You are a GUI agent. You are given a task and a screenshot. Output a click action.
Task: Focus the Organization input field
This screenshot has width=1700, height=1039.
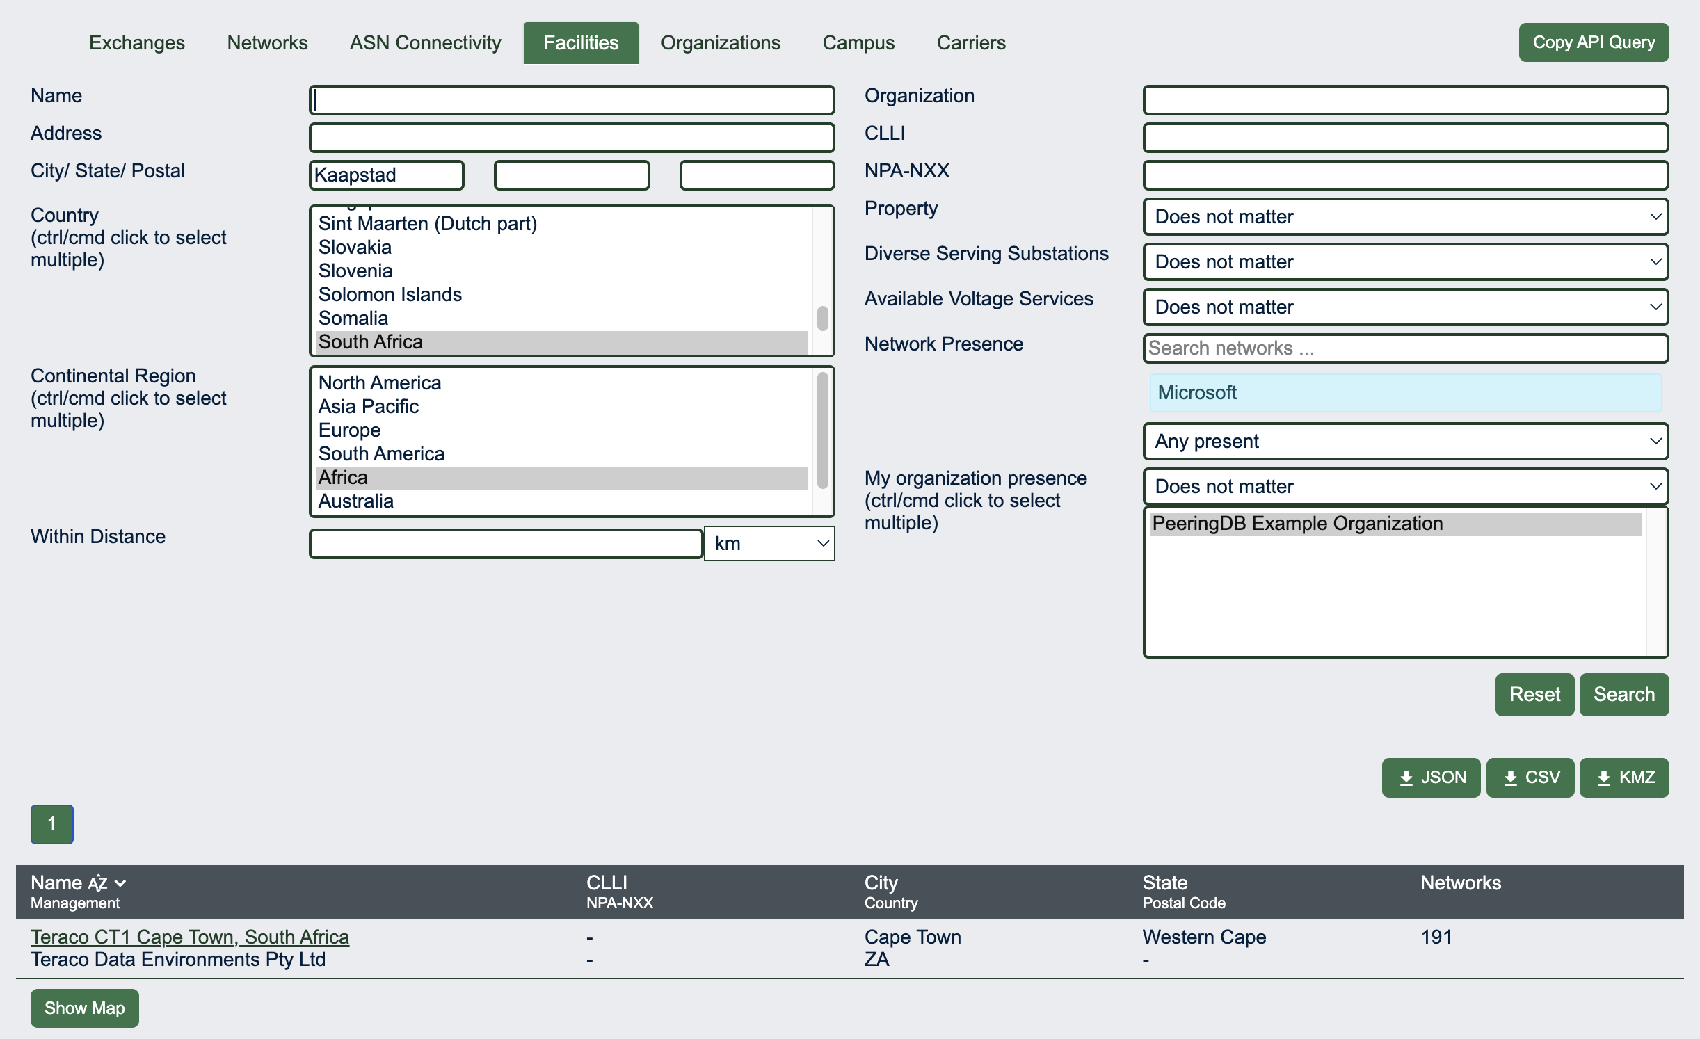pos(1406,100)
